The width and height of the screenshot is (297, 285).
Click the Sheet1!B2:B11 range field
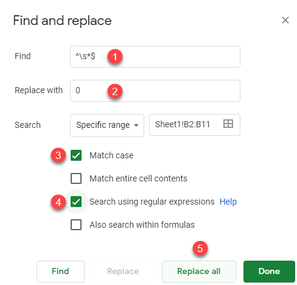tap(195, 125)
